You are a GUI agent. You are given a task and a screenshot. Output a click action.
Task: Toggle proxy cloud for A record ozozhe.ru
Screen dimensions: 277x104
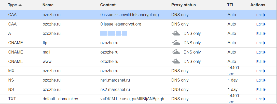[x=176, y=34]
